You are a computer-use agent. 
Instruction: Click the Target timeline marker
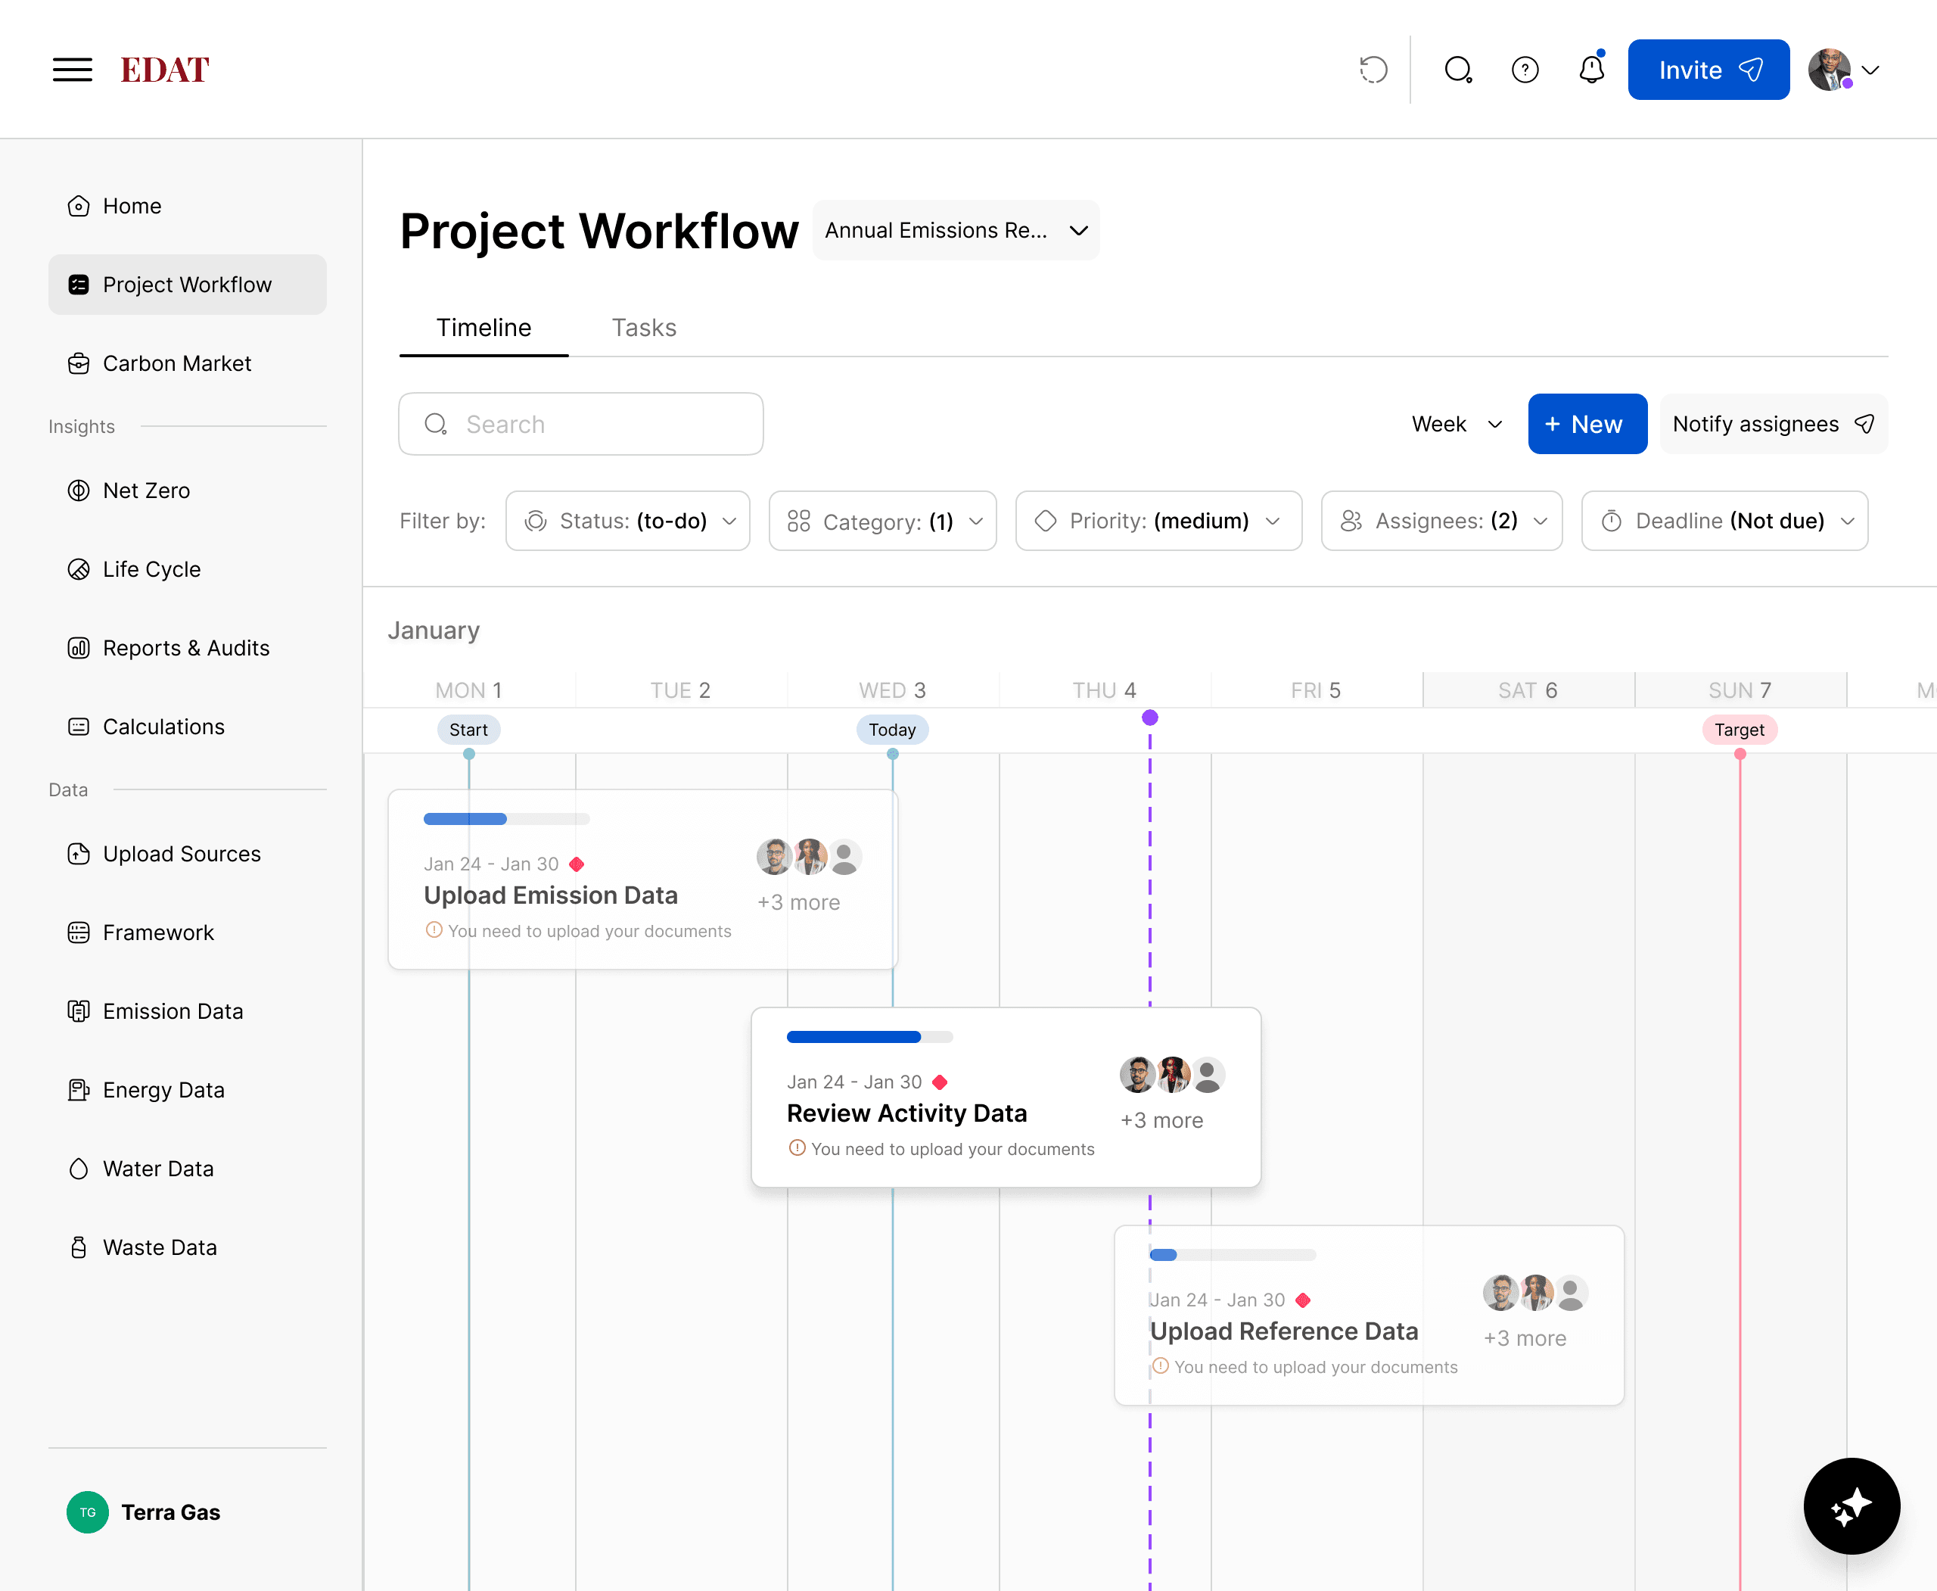click(1739, 730)
